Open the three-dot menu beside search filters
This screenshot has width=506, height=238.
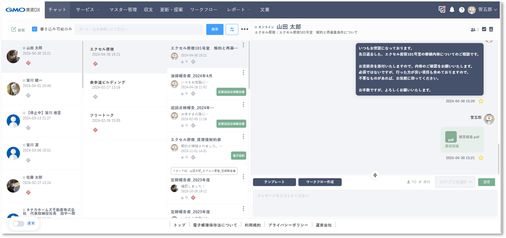point(245,29)
